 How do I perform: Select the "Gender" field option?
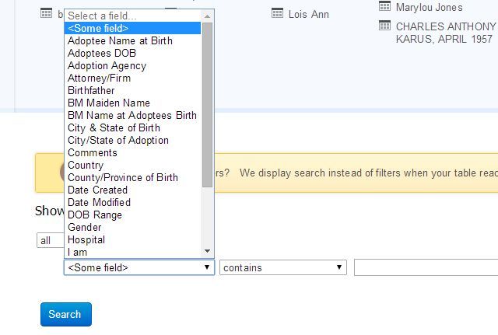click(84, 227)
